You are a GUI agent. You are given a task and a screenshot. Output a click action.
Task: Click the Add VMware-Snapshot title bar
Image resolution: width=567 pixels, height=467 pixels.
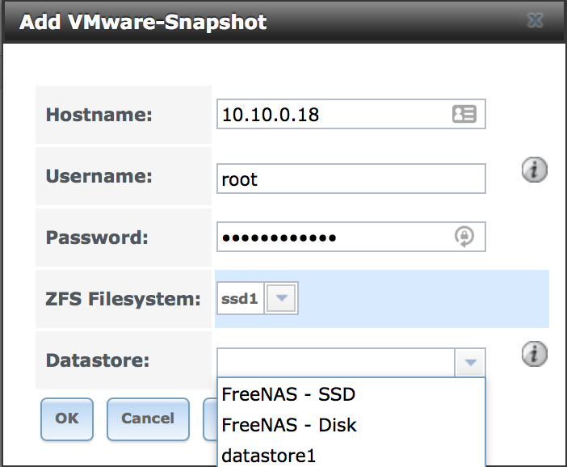(283, 22)
